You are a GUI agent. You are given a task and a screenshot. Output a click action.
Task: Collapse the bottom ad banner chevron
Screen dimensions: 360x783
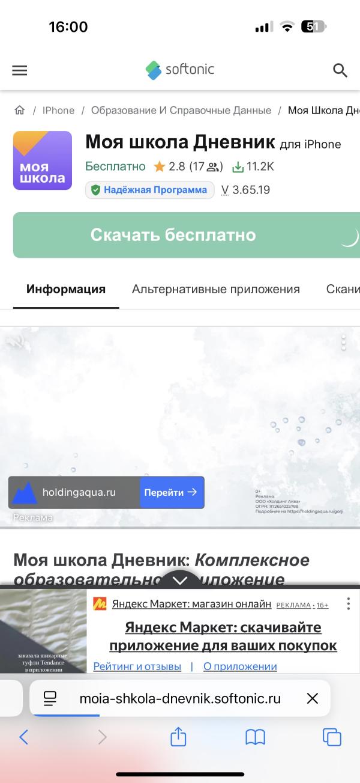(x=180, y=580)
